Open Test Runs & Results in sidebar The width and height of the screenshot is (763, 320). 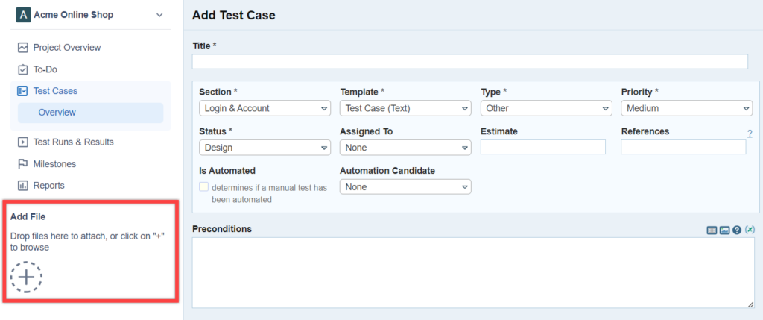click(x=73, y=142)
